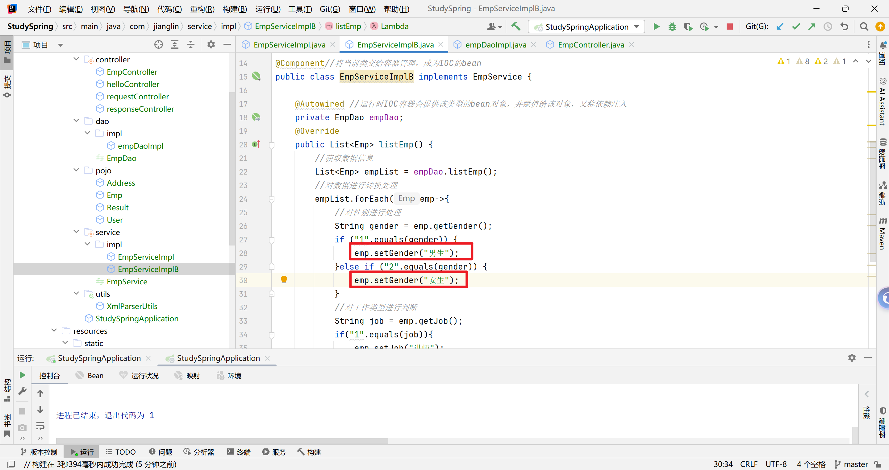Collapse the controller folder in tree
This screenshot has width=889, height=470.
[76, 59]
